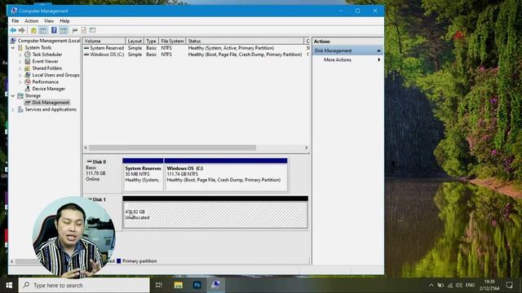Click More Actions in Actions pane

coord(337,59)
